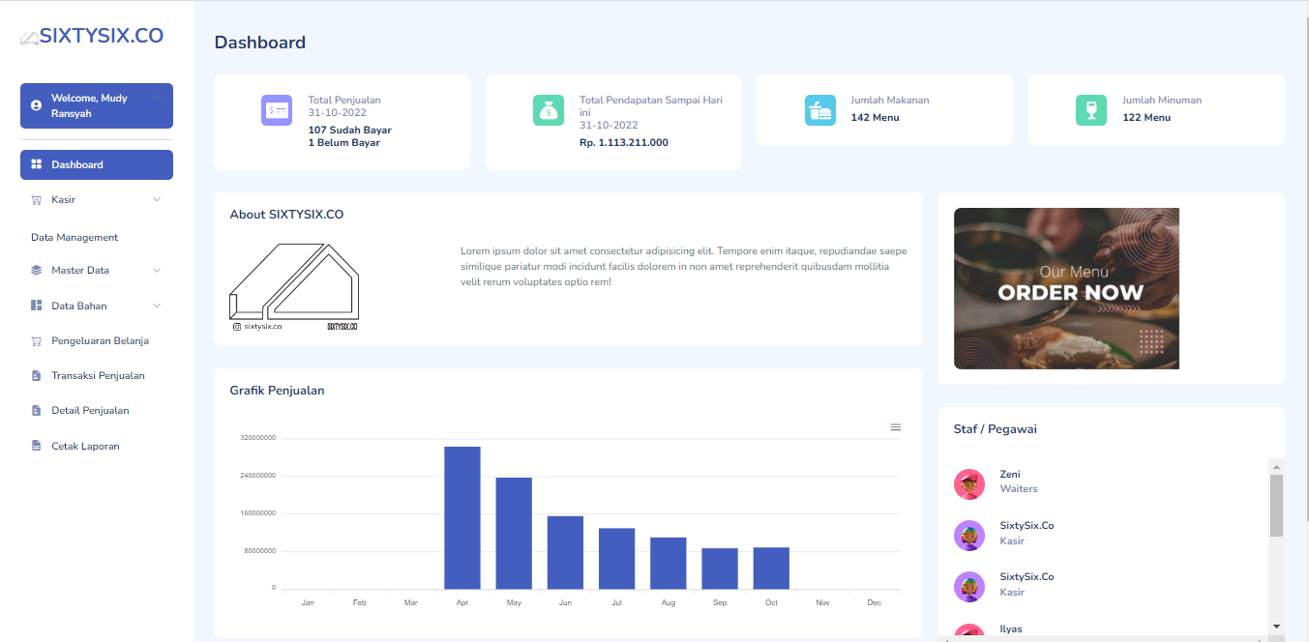1309x642 pixels.
Task: Expand the Data Bahan chevron
Action: click(x=157, y=306)
